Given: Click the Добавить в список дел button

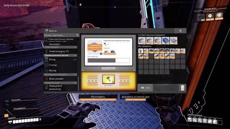Looking at the screenshot, I should click(x=135, y=97).
